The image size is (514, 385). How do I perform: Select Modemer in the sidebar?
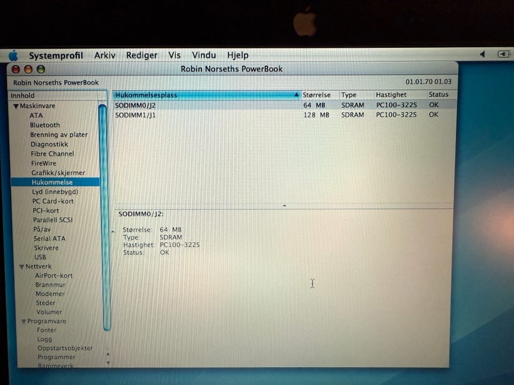(x=50, y=294)
